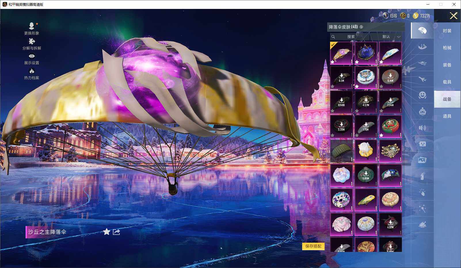Image resolution: width=461 pixels, height=268 pixels.
Task: Switch to the 枪械 weapons tab
Action: (446, 48)
